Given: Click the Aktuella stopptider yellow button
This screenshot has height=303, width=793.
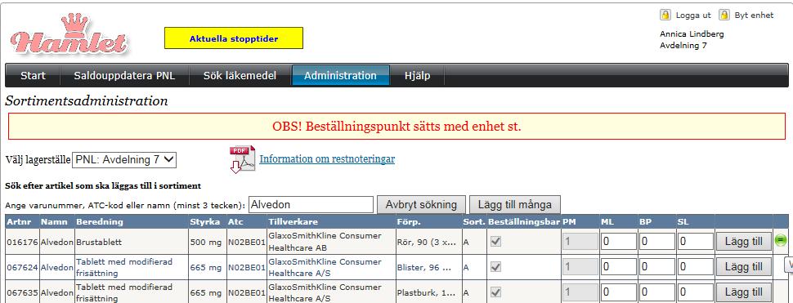Looking at the screenshot, I should (234, 38).
